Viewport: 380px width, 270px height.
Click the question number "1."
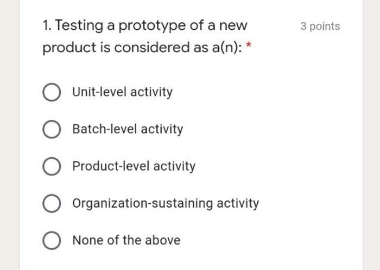pos(47,25)
